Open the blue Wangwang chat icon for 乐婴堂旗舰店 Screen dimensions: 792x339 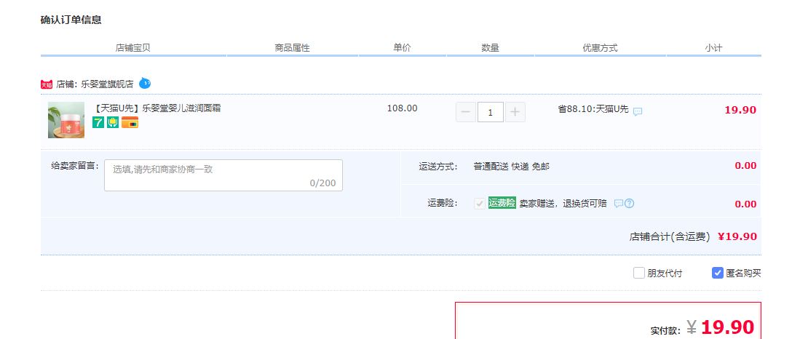(145, 83)
